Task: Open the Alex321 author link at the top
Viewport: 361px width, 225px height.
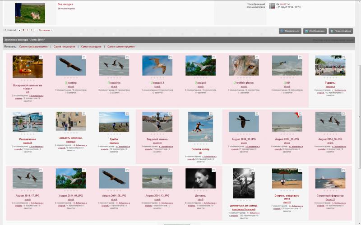Action: tap(283, 4)
